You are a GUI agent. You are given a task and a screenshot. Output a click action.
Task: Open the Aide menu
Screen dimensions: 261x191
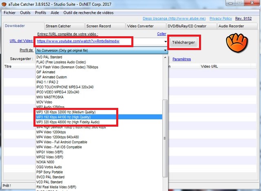coord(55,13)
